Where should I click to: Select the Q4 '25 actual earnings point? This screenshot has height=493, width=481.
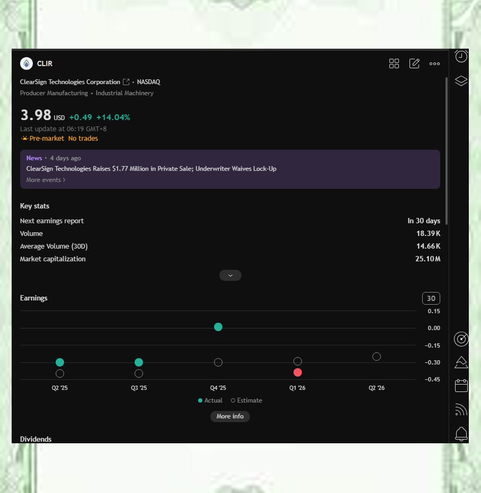pyautogui.click(x=218, y=327)
